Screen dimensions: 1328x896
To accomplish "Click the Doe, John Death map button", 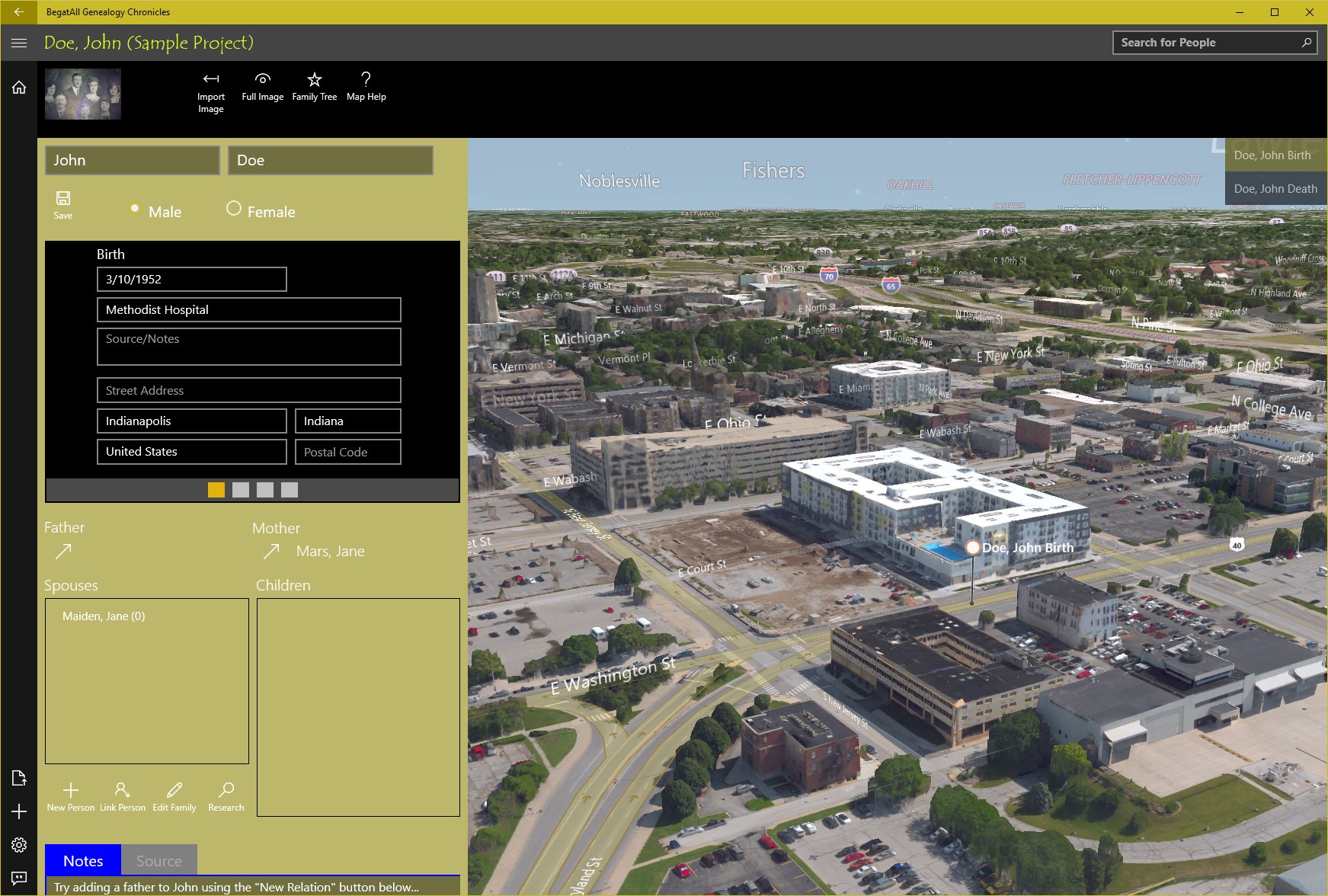I will pos(1275,188).
